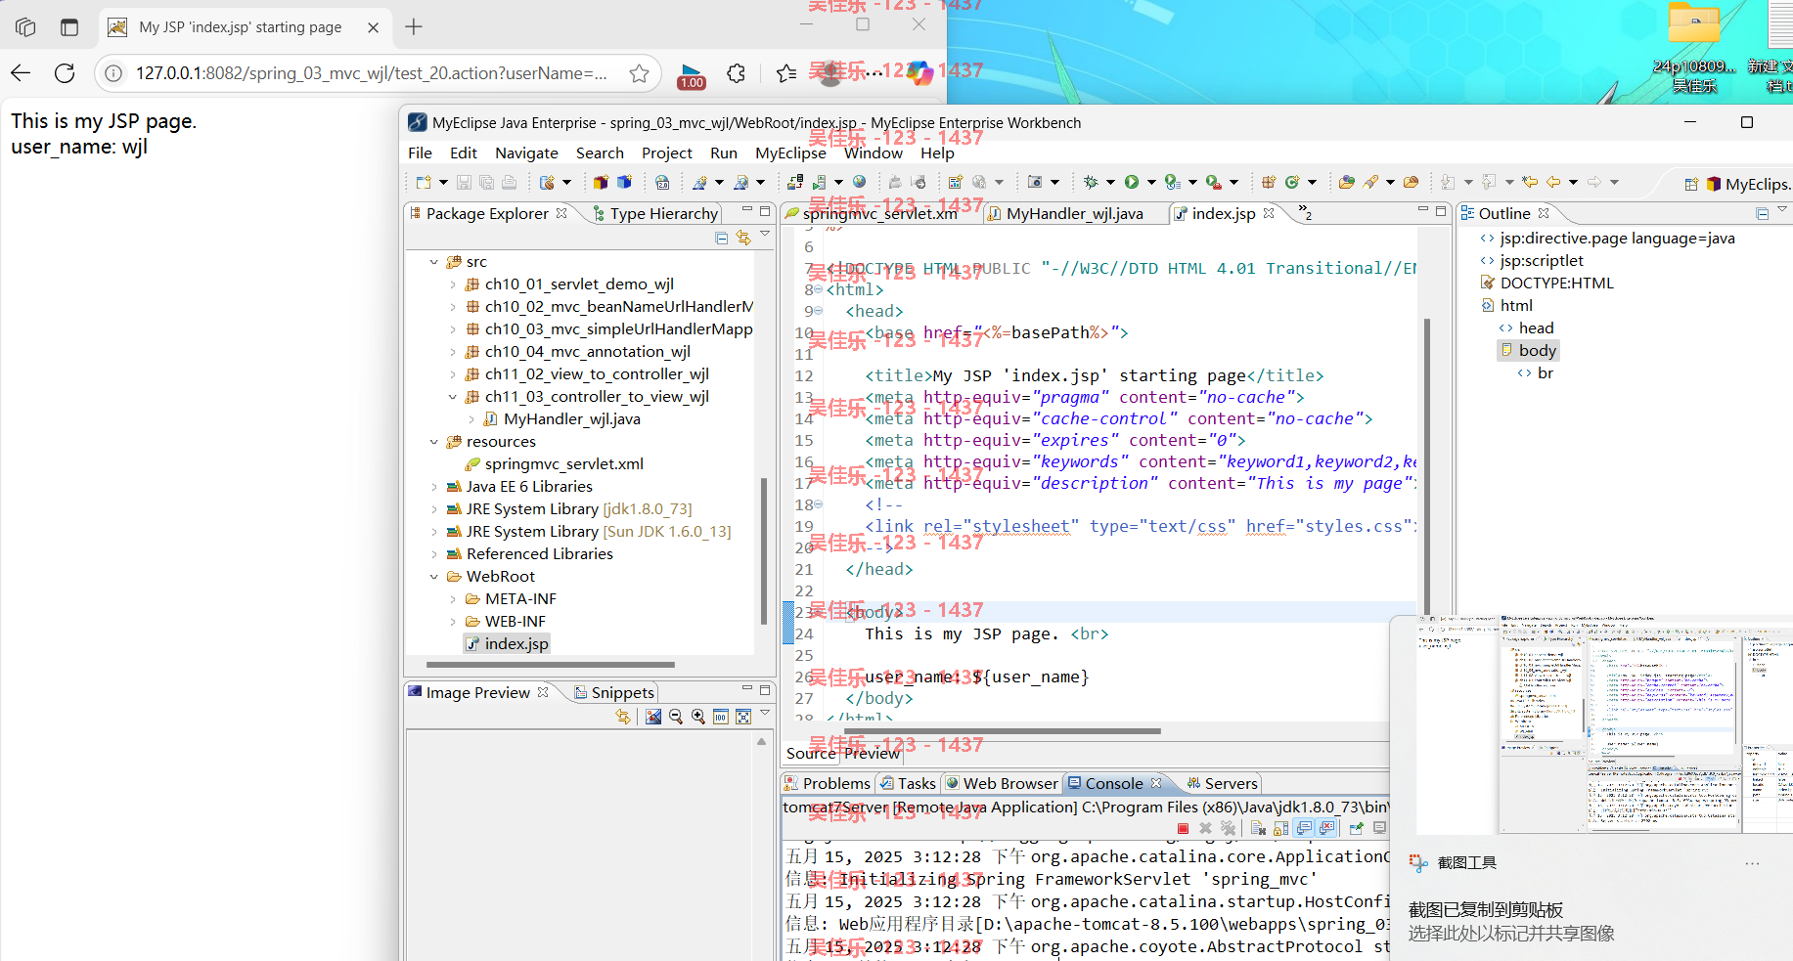Viewport: 1793px width, 961px height.
Task: Expand ch10_01_servlet_demo_wjl package
Action: [x=453, y=284]
